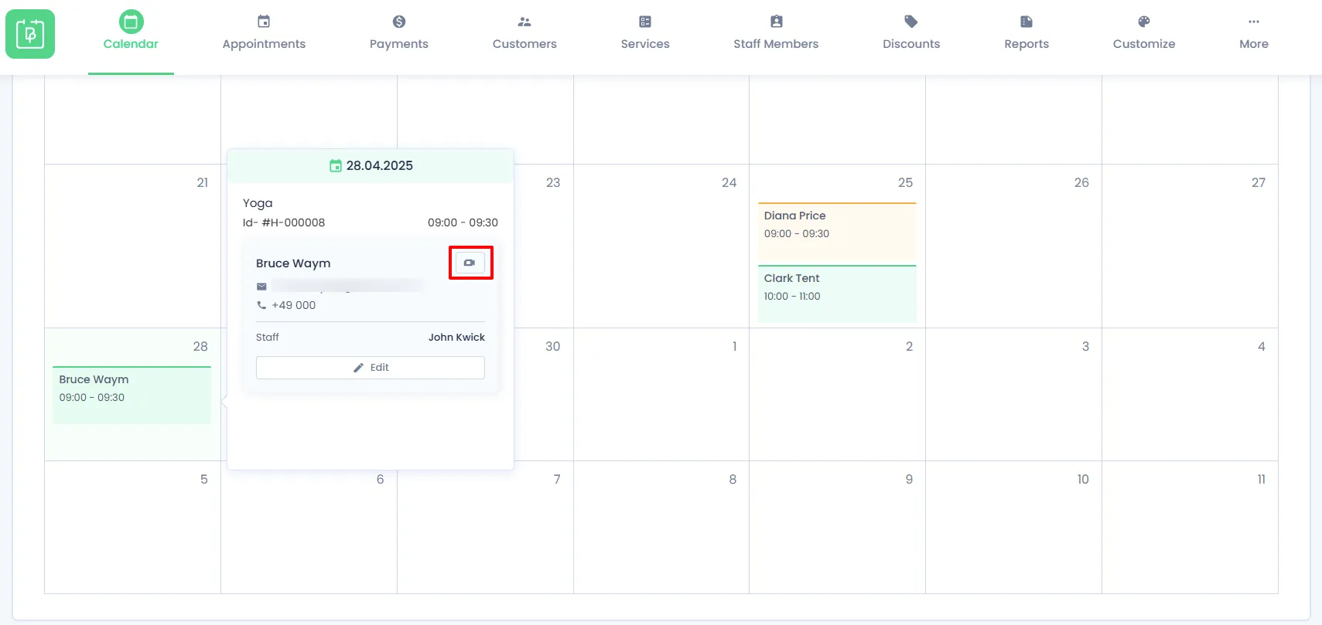Click phone number +49 000
Image resolution: width=1322 pixels, height=625 pixels.
click(294, 305)
